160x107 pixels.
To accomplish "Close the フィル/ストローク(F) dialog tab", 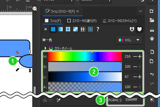I will (x=78, y=11).
